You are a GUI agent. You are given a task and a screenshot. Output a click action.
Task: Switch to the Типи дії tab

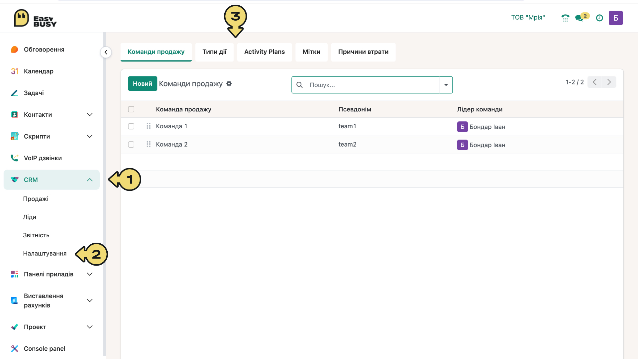point(214,52)
